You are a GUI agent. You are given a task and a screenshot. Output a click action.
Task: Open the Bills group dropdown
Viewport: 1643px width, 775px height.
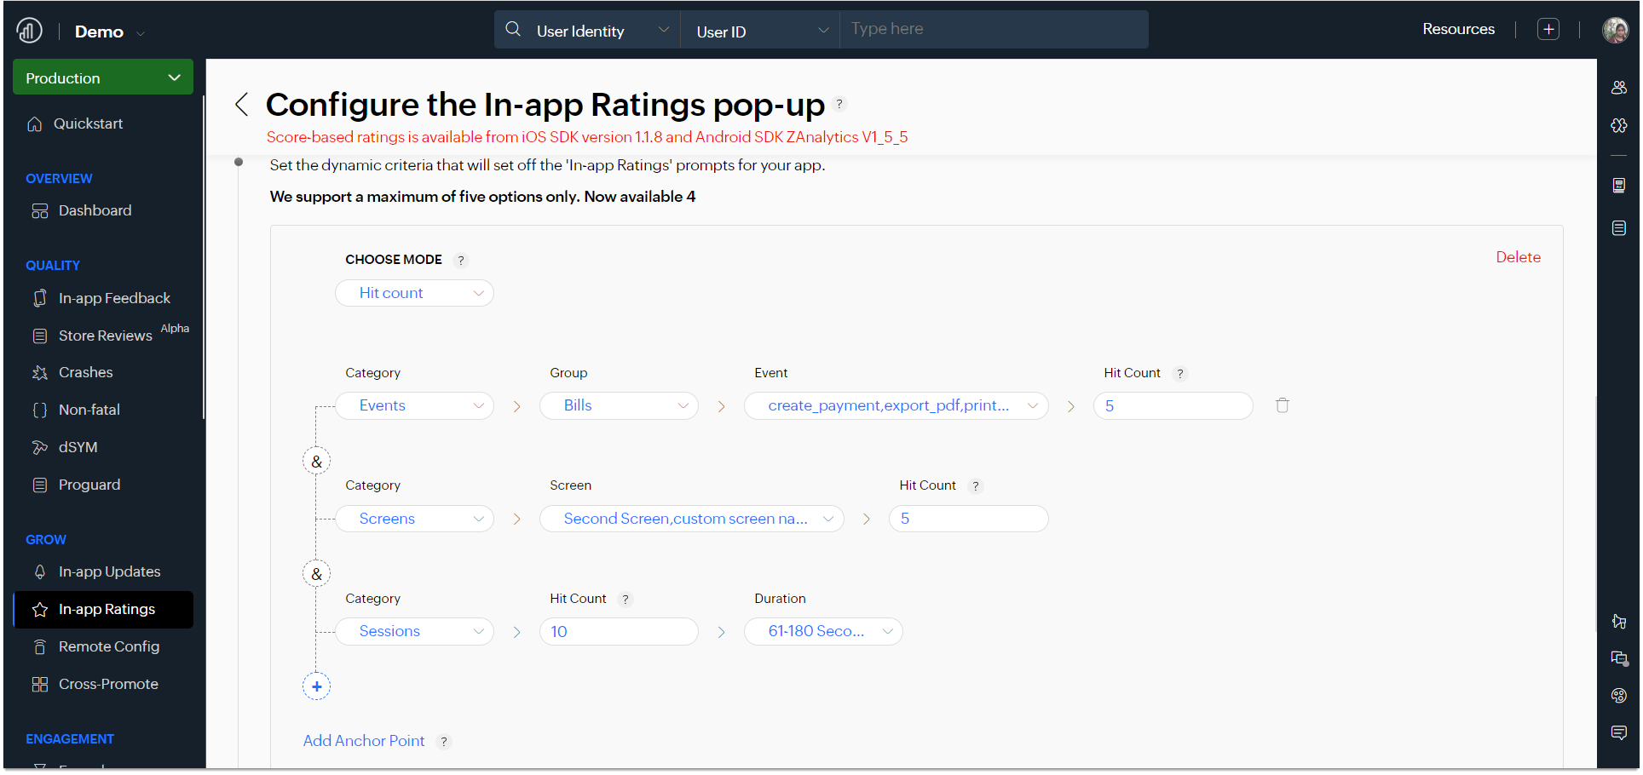pos(619,405)
